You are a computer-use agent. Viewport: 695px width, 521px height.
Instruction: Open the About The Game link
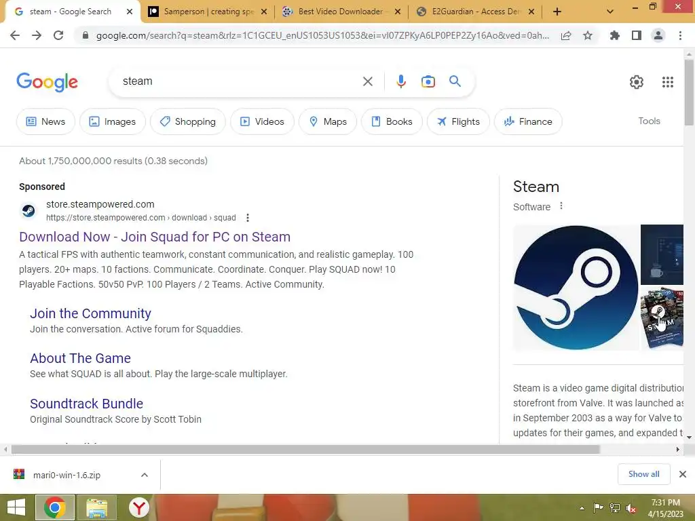[80, 358]
